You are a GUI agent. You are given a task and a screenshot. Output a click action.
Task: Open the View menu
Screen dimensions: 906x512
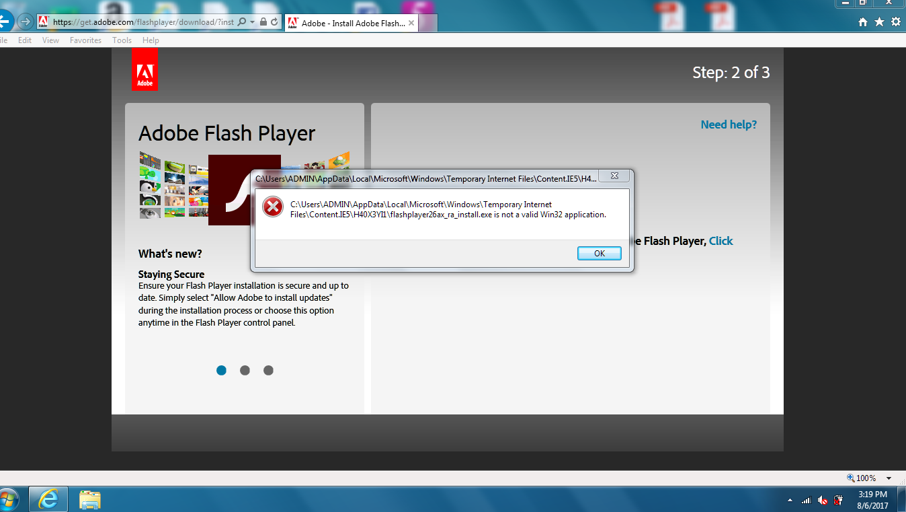(50, 40)
